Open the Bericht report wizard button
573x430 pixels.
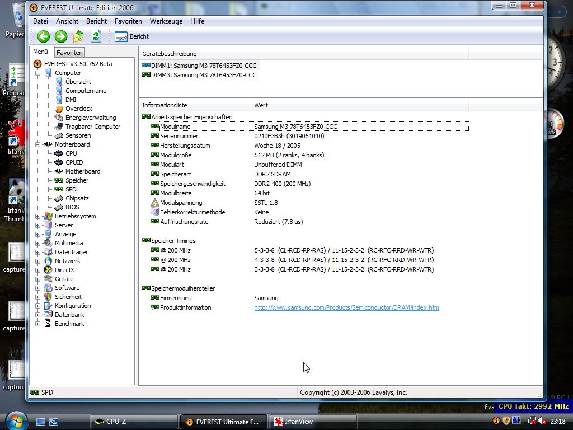(x=132, y=36)
